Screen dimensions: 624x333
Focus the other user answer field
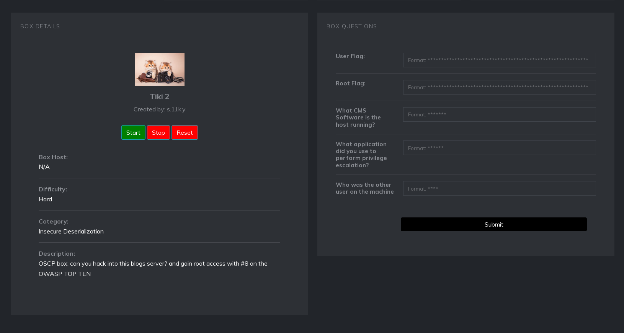tap(499, 188)
